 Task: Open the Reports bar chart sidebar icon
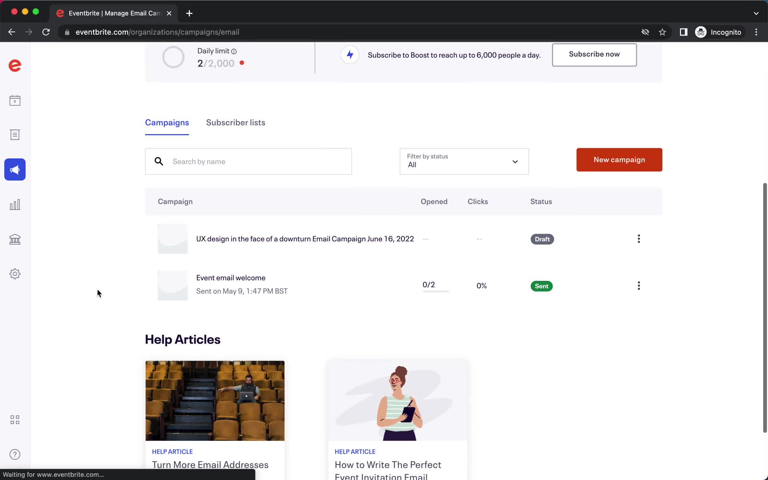click(15, 205)
